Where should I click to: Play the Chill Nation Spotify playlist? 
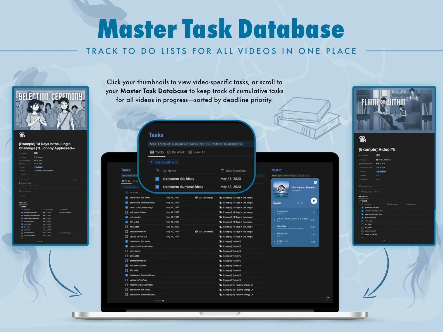pyautogui.click(x=314, y=201)
